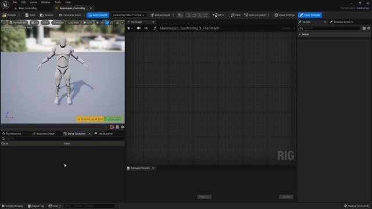Select the scale gizmo tool
372x209 pixels.
click(112, 23)
